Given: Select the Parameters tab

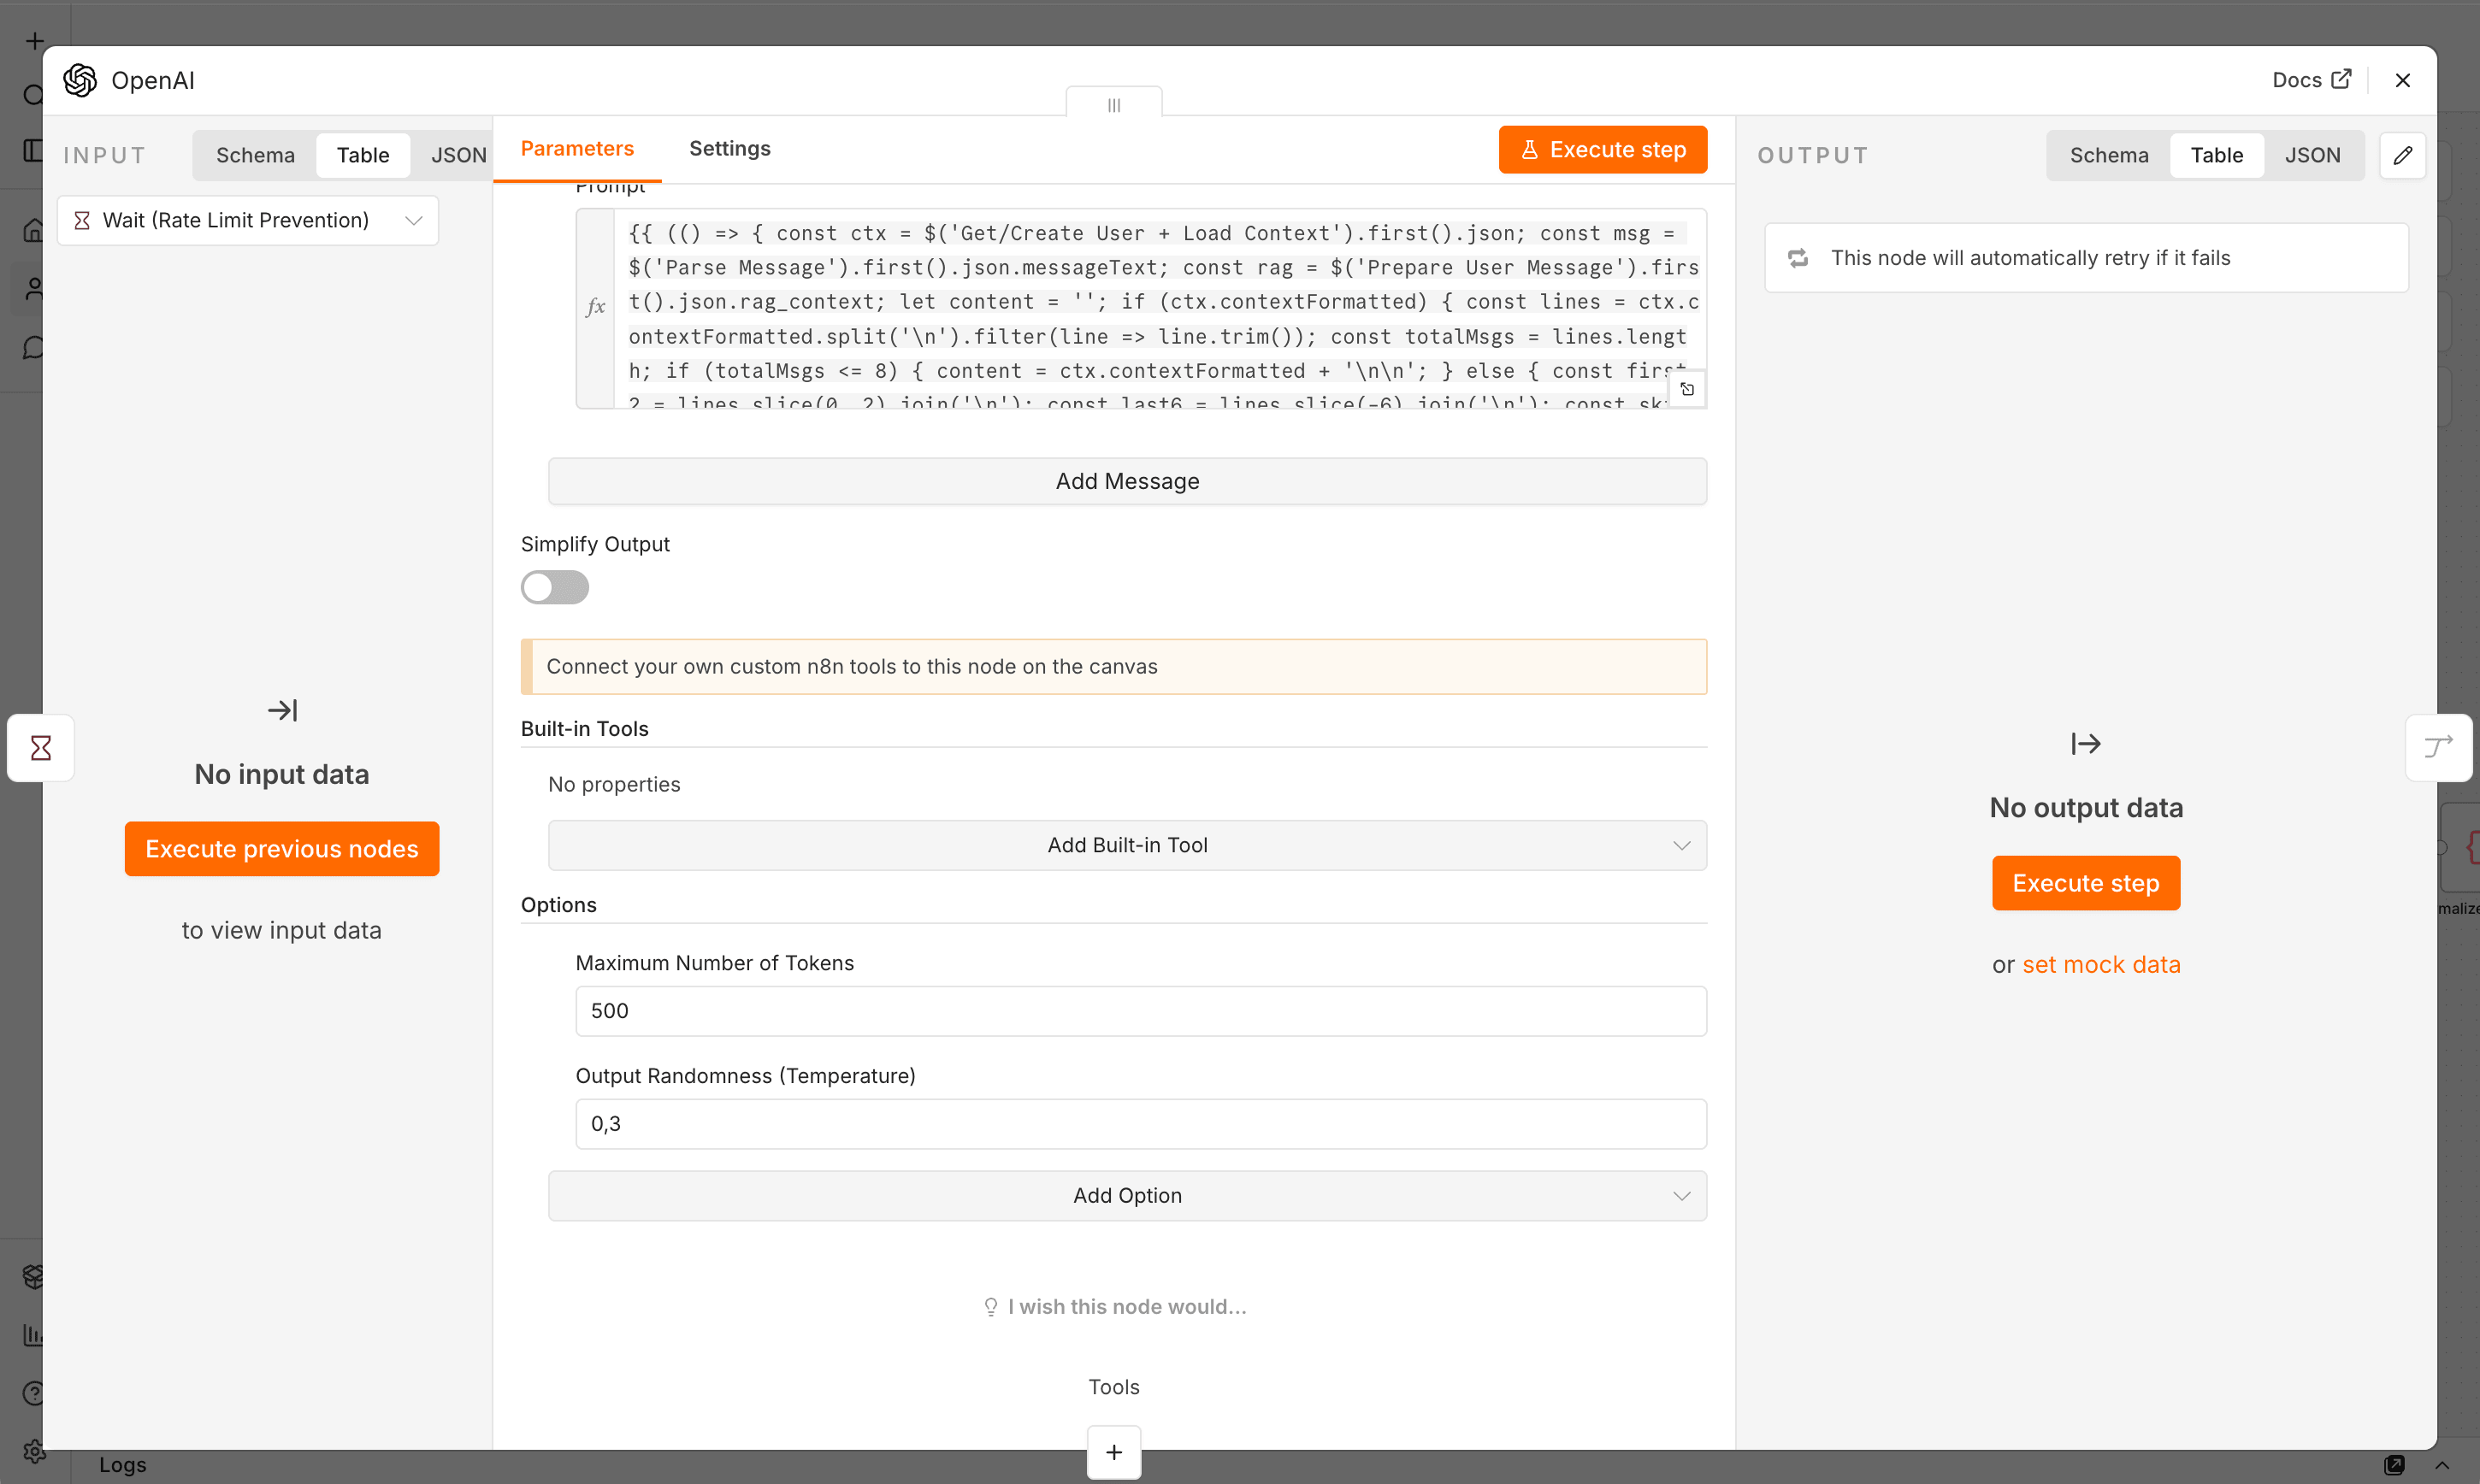Looking at the screenshot, I should click(x=576, y=148).
